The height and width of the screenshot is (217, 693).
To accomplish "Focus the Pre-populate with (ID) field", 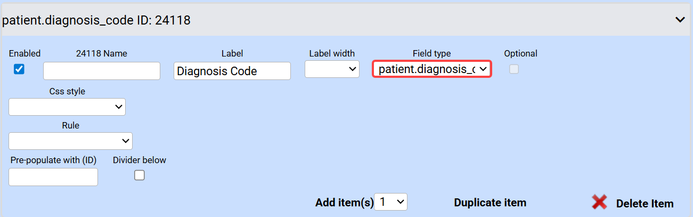I will point(53,177).
